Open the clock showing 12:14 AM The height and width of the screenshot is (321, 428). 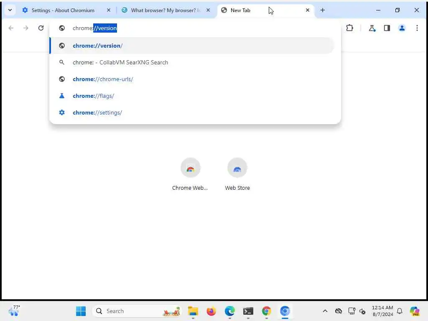[383, 311]
